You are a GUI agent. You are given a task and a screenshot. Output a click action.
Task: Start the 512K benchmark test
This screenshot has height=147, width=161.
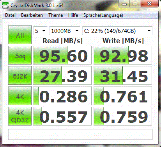coord(20,75)
